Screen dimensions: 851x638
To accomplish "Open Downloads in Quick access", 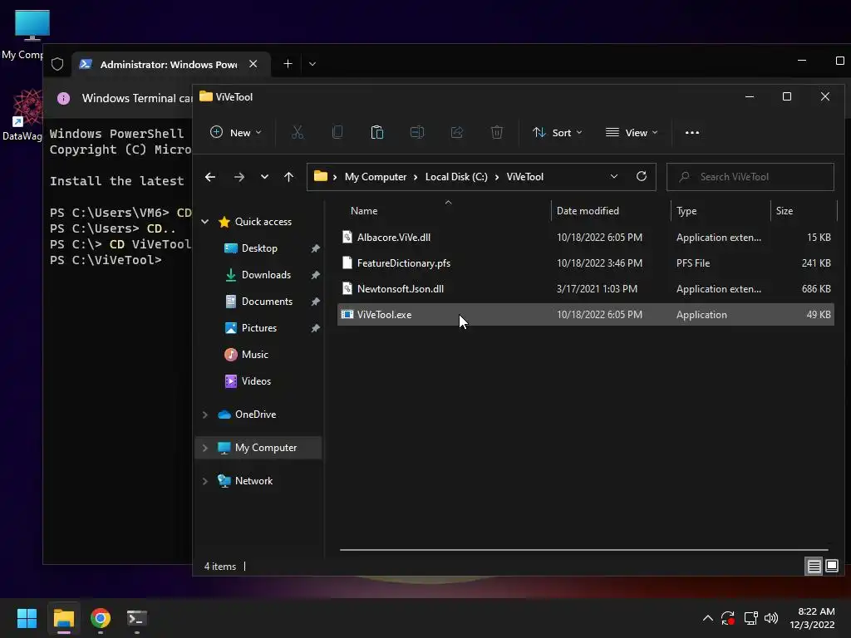I will point(266,275).
